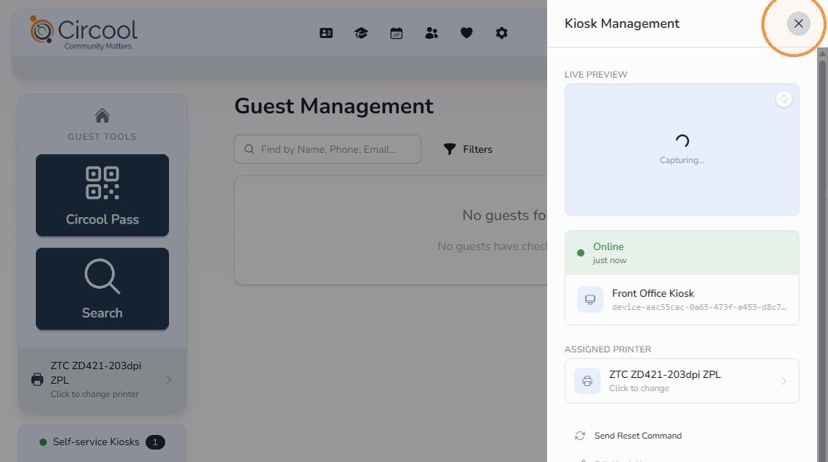828x462 pixels.
Task: Open the Search guest tool tile
Action: point(102,289)
